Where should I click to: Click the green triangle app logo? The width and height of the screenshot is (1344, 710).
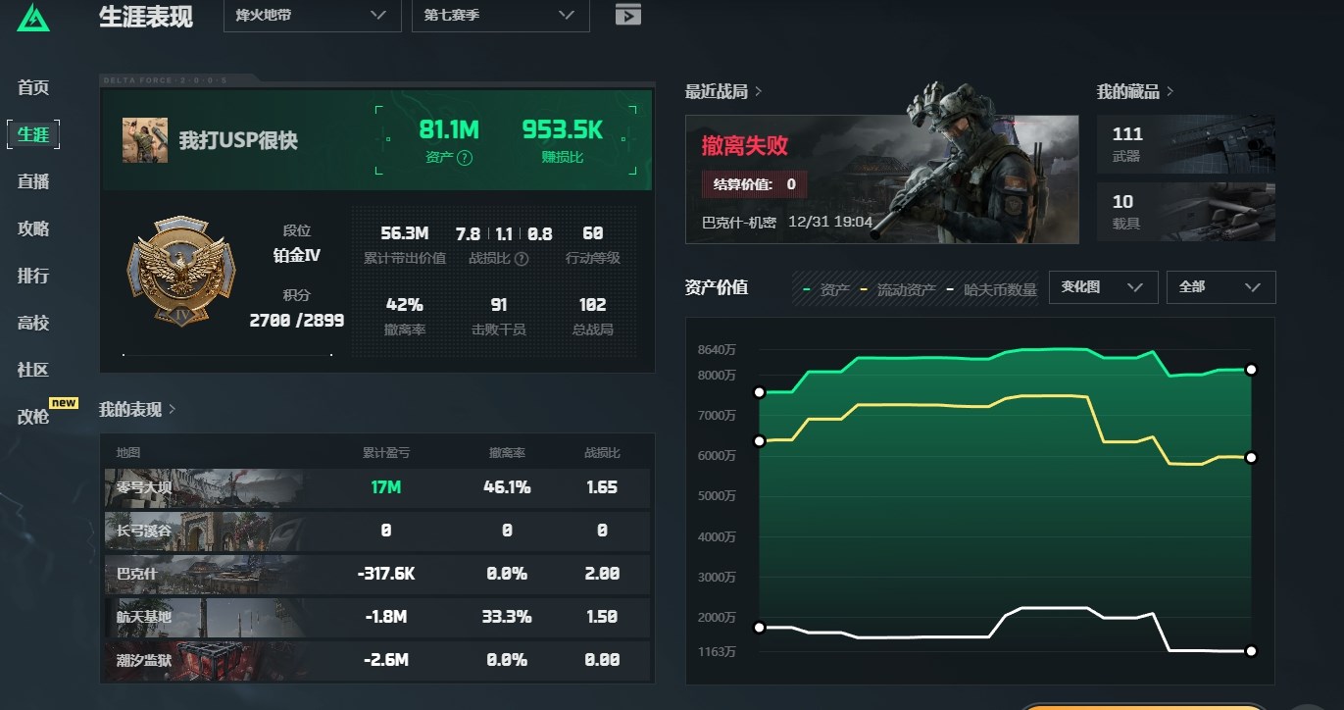point(33,17)
